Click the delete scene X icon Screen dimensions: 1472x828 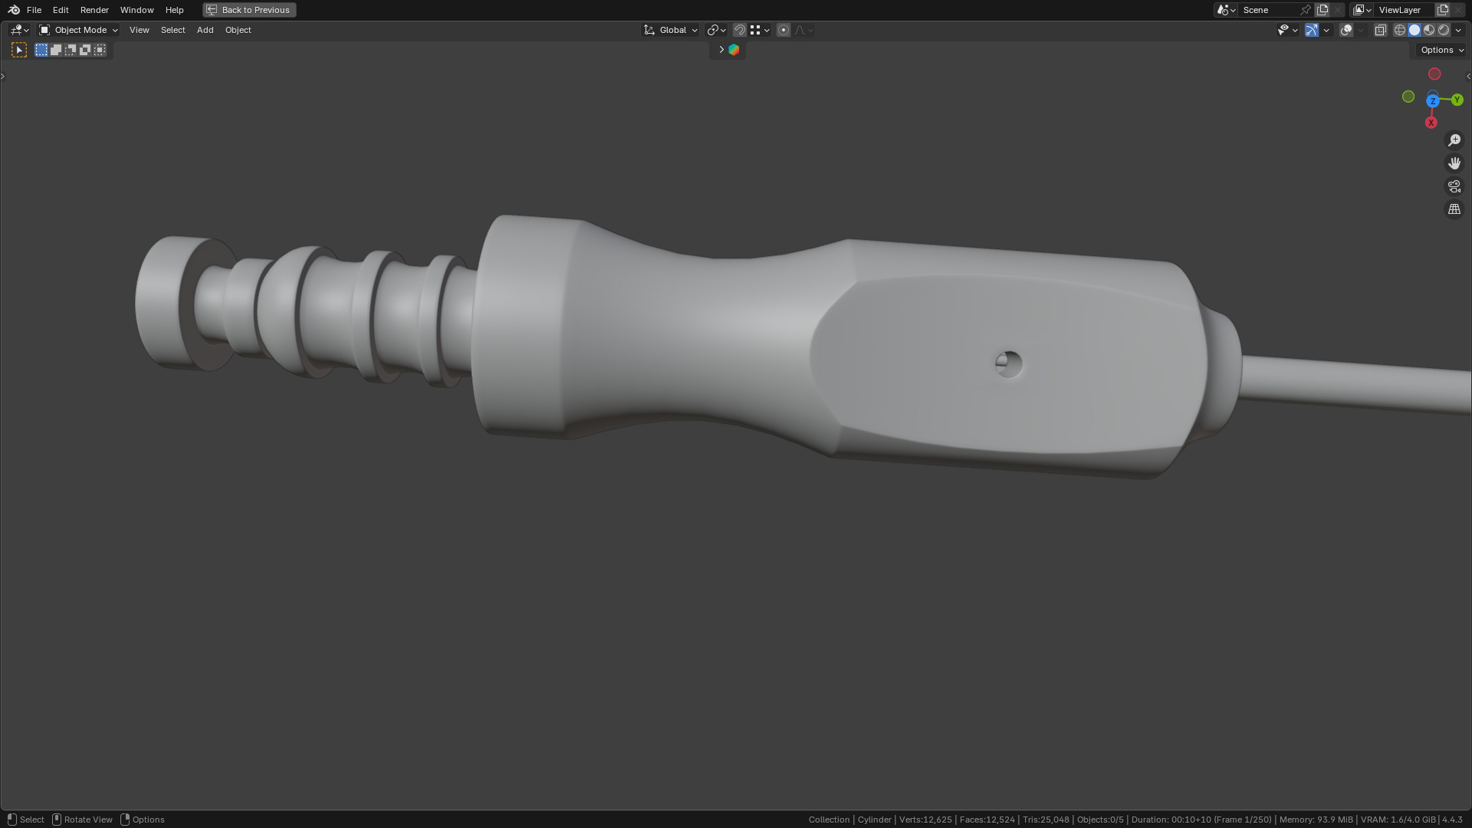tap(1338, 10)
